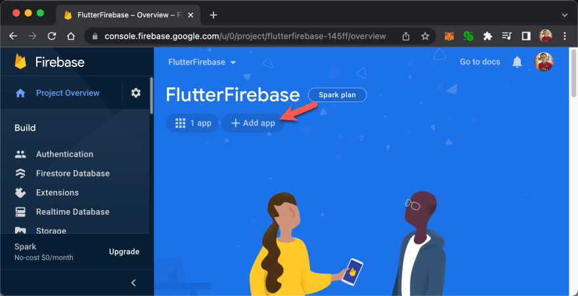Reload the current page

[52, 36]
